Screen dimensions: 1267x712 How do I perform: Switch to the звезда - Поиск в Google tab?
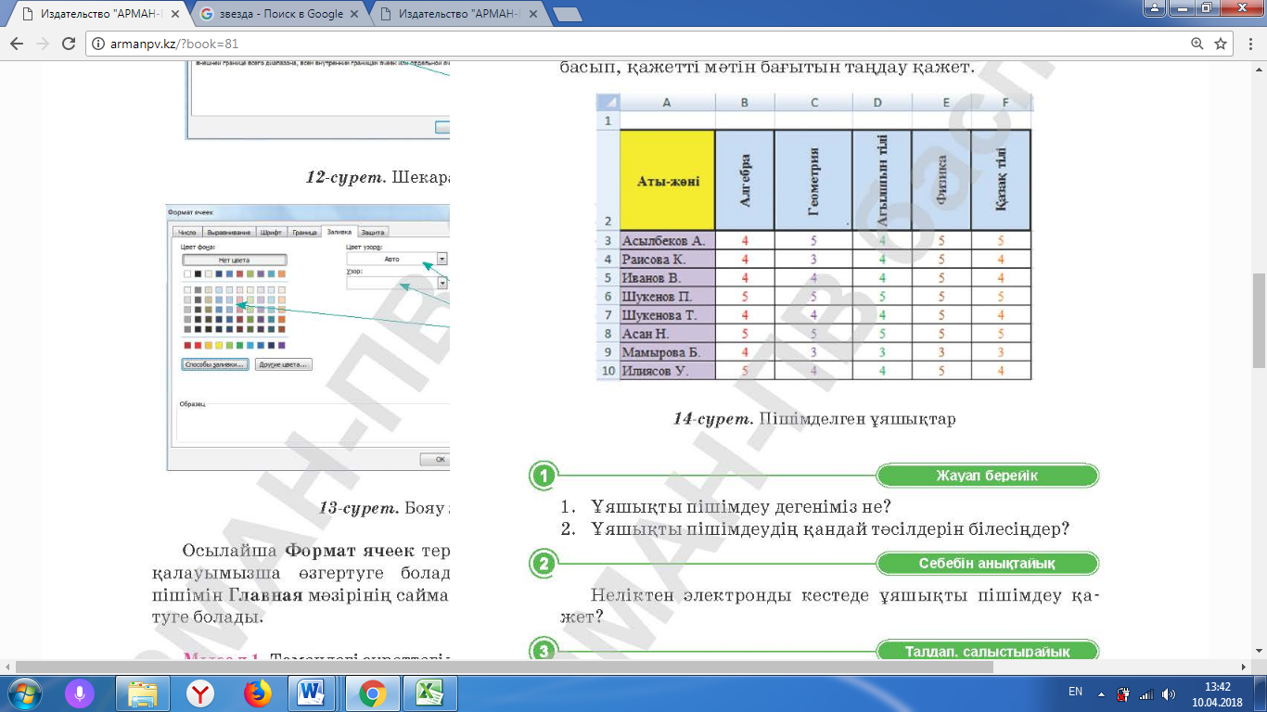click(x=277, y=15)
